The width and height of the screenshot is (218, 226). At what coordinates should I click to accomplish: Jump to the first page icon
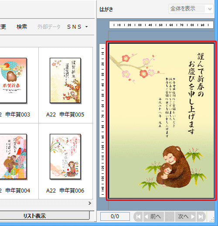138,216
